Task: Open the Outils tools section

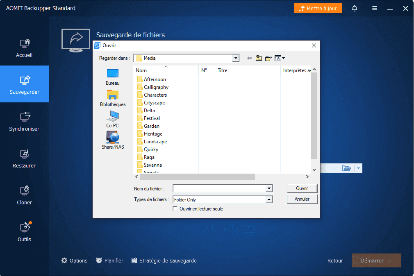Action: (x=24, y=232)
